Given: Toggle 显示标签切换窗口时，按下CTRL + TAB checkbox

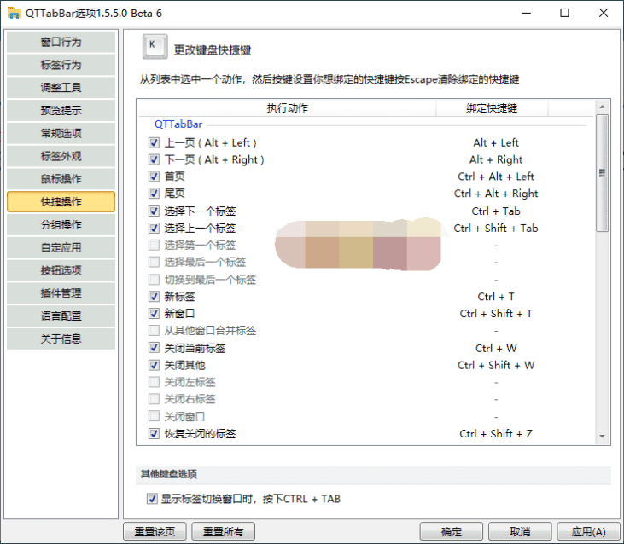Looking at the screenshot, I should [x=152, y=499].
